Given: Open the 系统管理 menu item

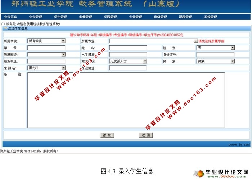Looking at the screenshot, I should click(x=210, y=17).
